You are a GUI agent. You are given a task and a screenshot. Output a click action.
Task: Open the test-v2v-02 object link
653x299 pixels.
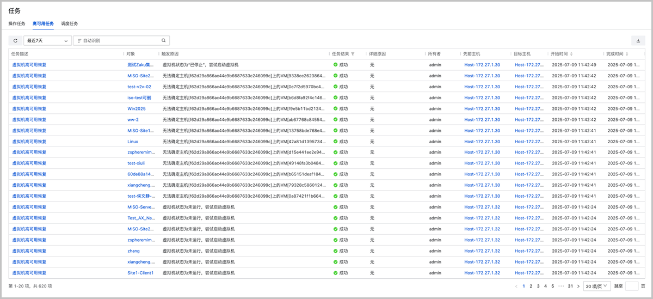point(139,87)
